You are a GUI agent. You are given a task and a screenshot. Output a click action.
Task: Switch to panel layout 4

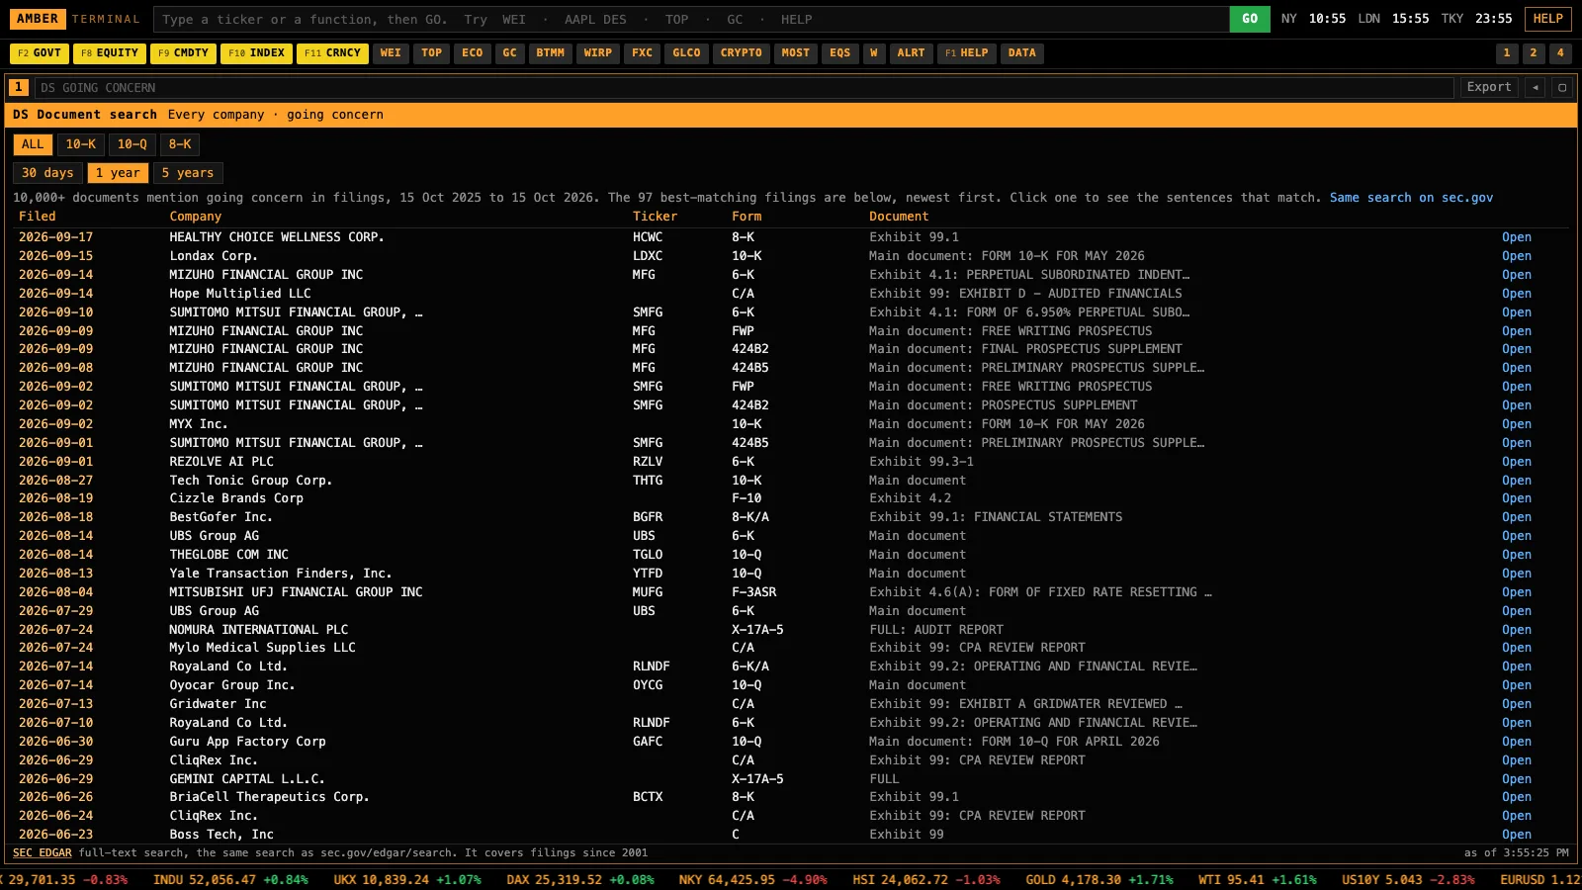tap(1560, 53)
